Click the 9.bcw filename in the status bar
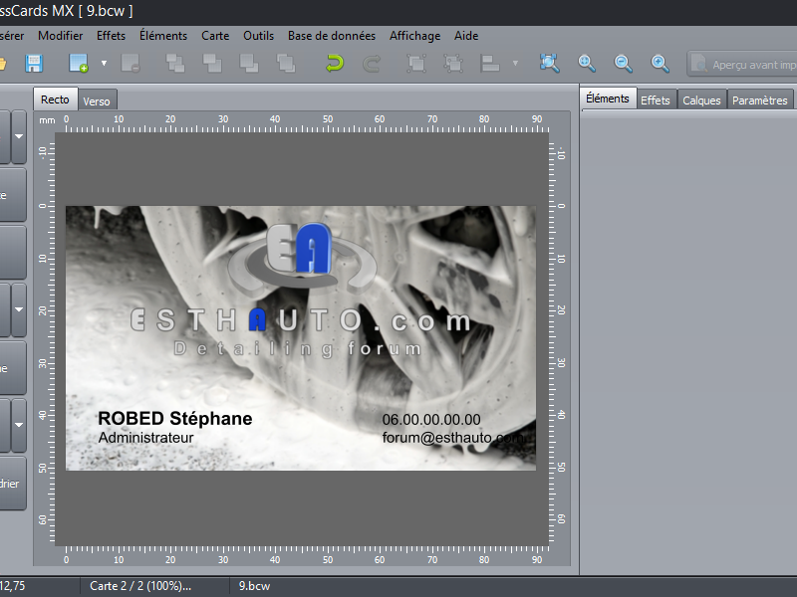The width and height of the screenshot is (797, 597). pos(254,586)
